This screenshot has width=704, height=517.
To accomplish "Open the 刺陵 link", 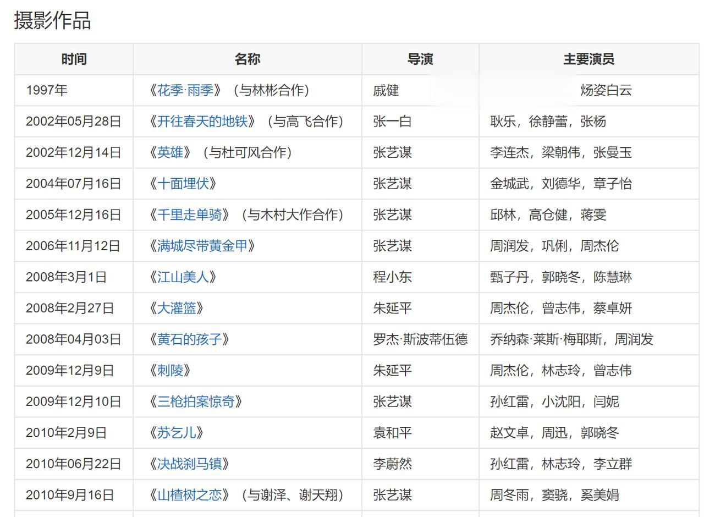I will pyautogui.click(x=170, y=371).
